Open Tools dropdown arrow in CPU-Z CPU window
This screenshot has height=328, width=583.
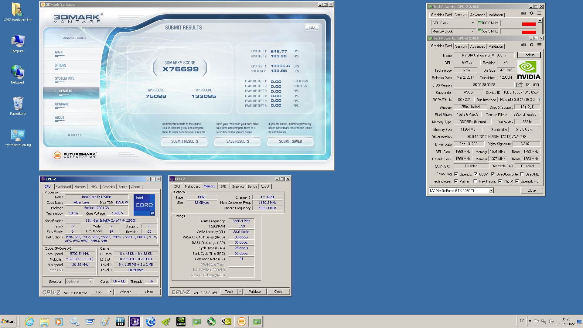111,292
